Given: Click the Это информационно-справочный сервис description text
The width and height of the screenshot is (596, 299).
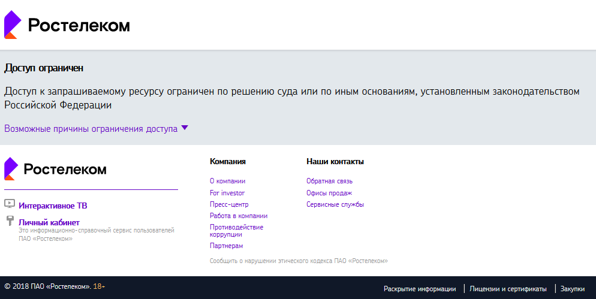Looking at the screenshot, I should click(x=97, y=234).
